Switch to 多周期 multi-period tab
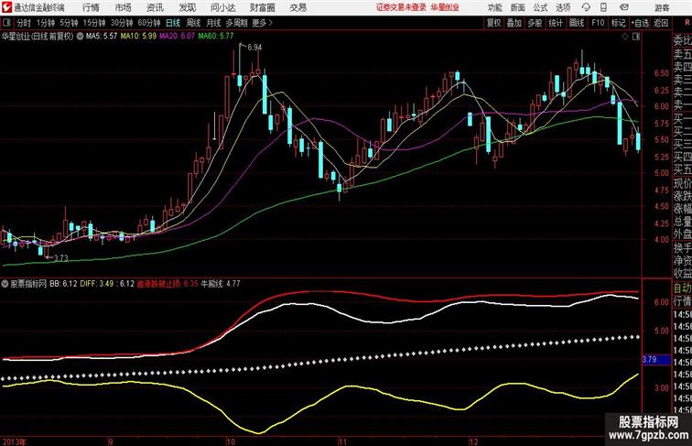Viewport: 692px width, 446px height. [x=236, y=23]
